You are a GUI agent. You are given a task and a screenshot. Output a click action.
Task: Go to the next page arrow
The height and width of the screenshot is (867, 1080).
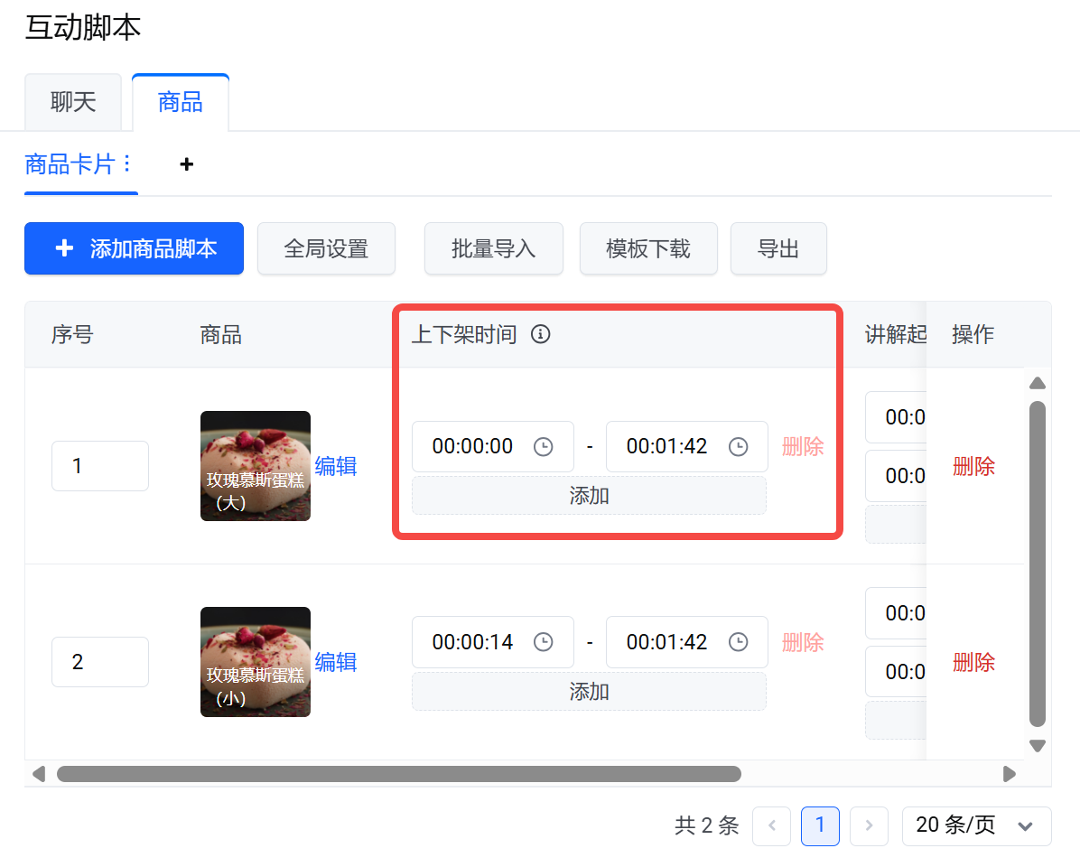click(870, 825)
